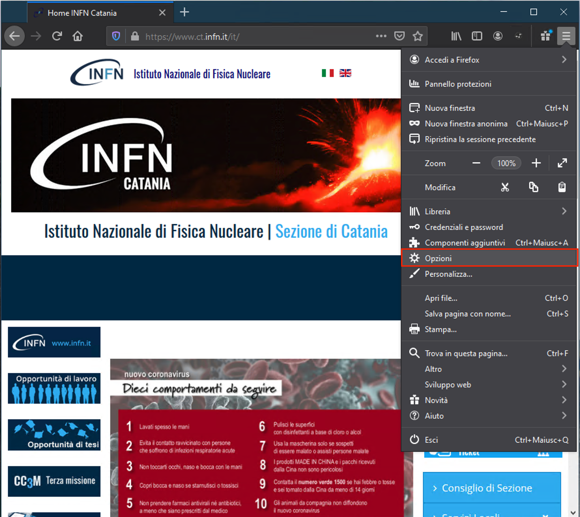Open Opzioni settings
This screenshot has height=517, width=580.
point(489,258)
